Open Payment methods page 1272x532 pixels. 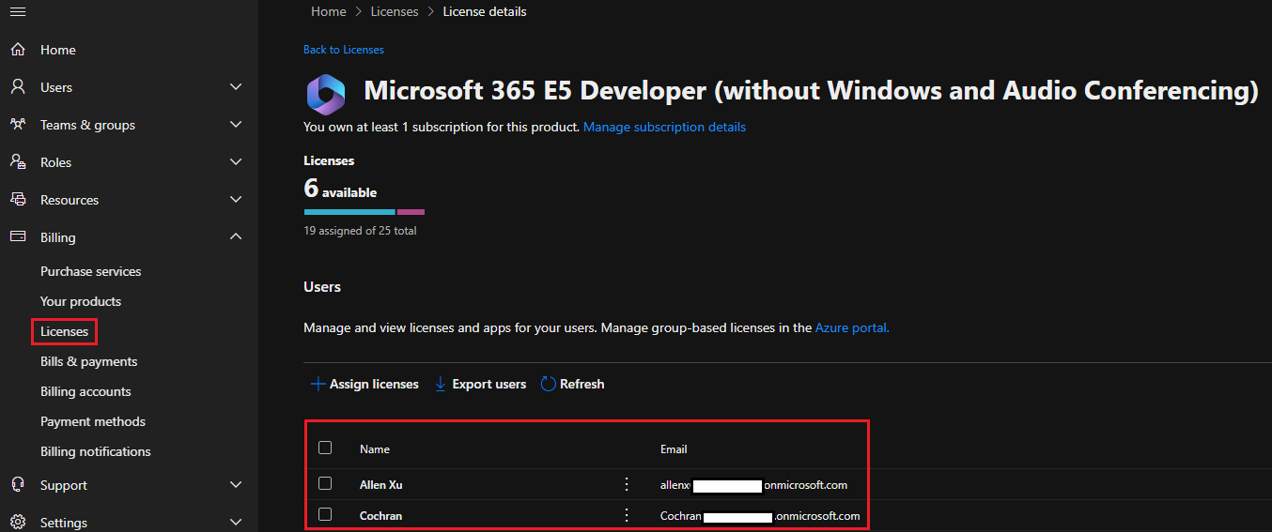93,421
